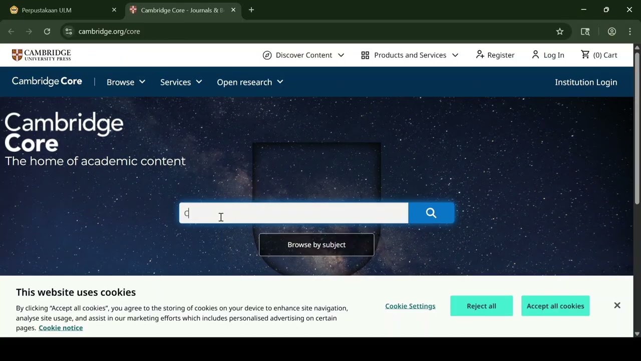Click the Accept all cookies button

[x=555, y=306]
